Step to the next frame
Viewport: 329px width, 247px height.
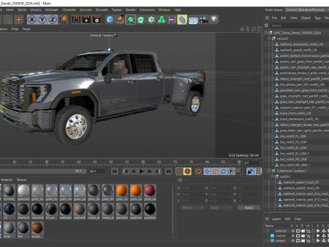(149, 172)
